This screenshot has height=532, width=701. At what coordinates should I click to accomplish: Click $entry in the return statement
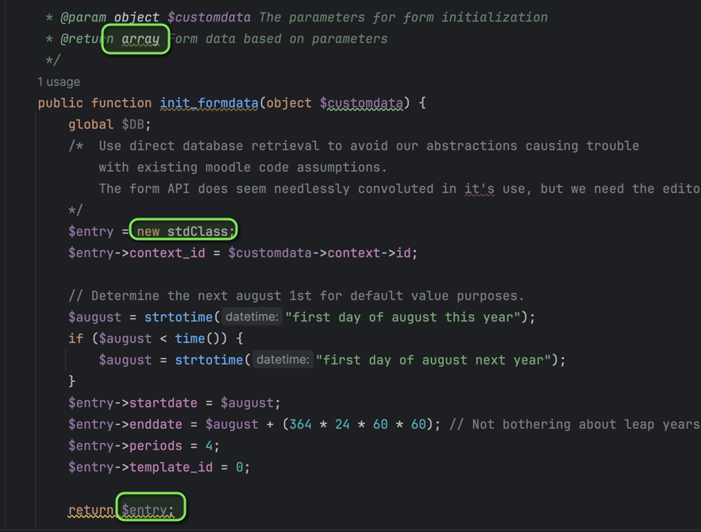pyautogui.click(x=147, y=511)
